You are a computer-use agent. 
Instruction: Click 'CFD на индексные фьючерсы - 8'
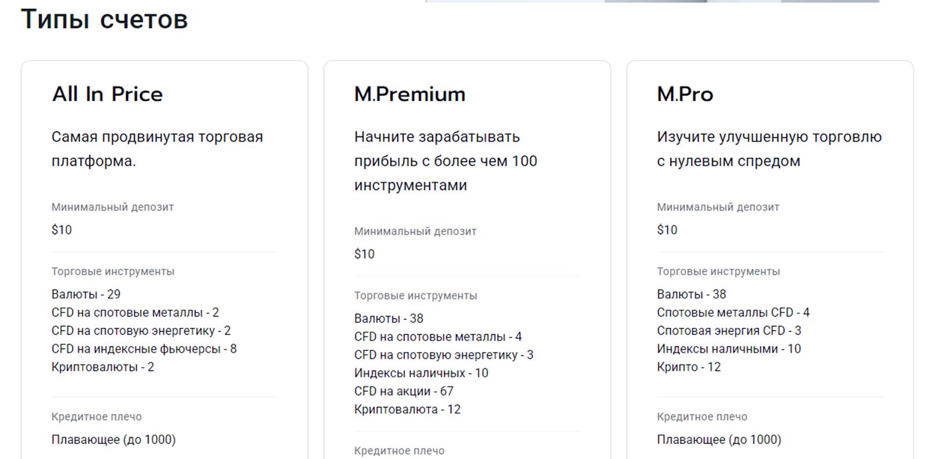pyautogui.click(x=144, y=349)
